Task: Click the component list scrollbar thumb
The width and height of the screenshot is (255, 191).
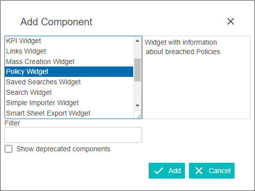Action: pyautogui.click(x=137, y=70)
